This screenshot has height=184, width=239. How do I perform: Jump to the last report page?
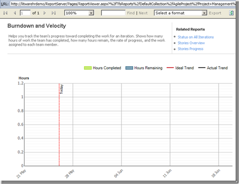tap(53, 13)
